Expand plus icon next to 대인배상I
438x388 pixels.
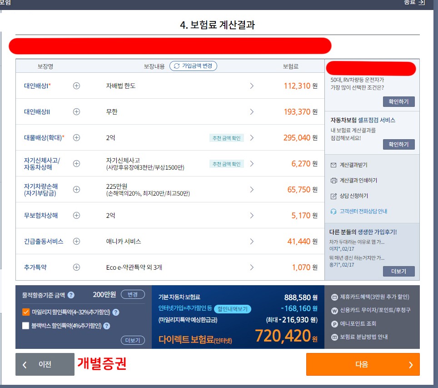pos(76,86)
